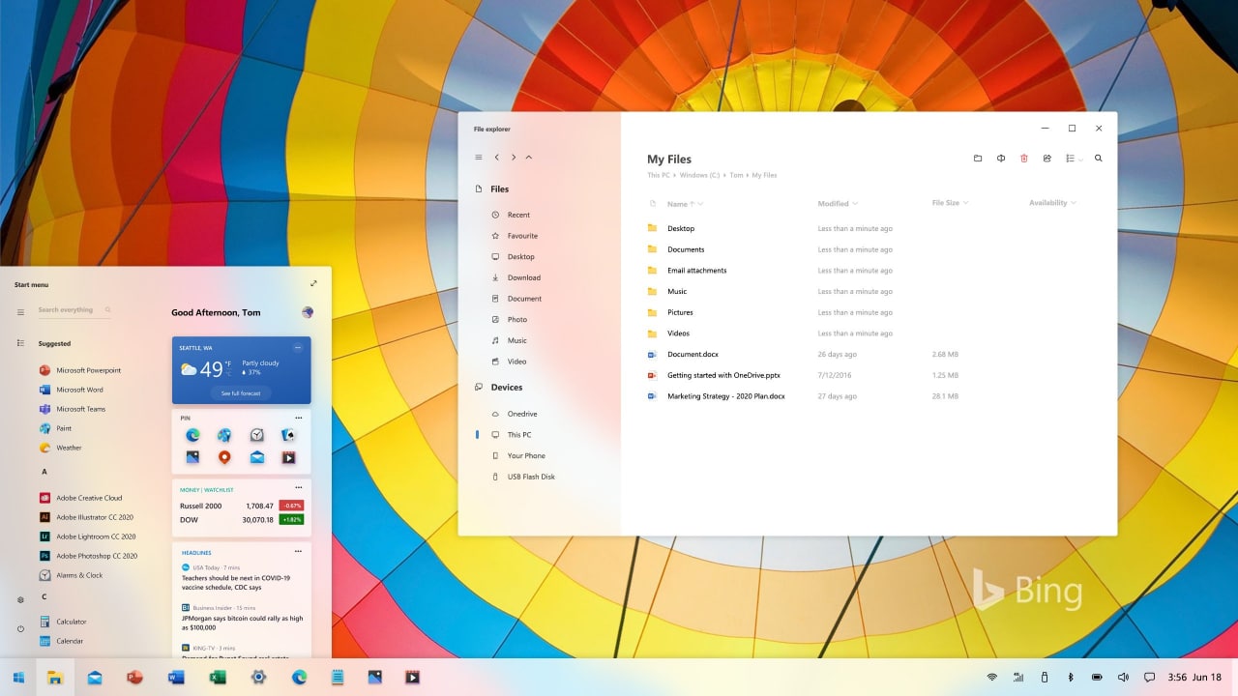Open the pinned Edge browser icon
Image resolution: width=1238 pixels, height=696 pixels.
[192, 435]
